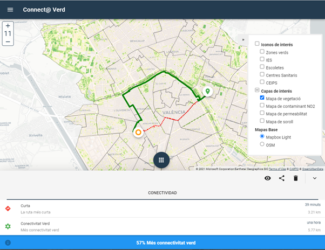Select the Curta shortest route entry

[162, 208]
